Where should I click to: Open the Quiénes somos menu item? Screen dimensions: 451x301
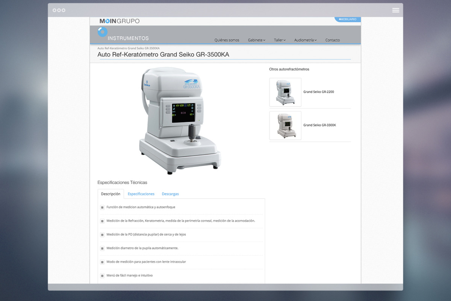click(x=227, y=40)
